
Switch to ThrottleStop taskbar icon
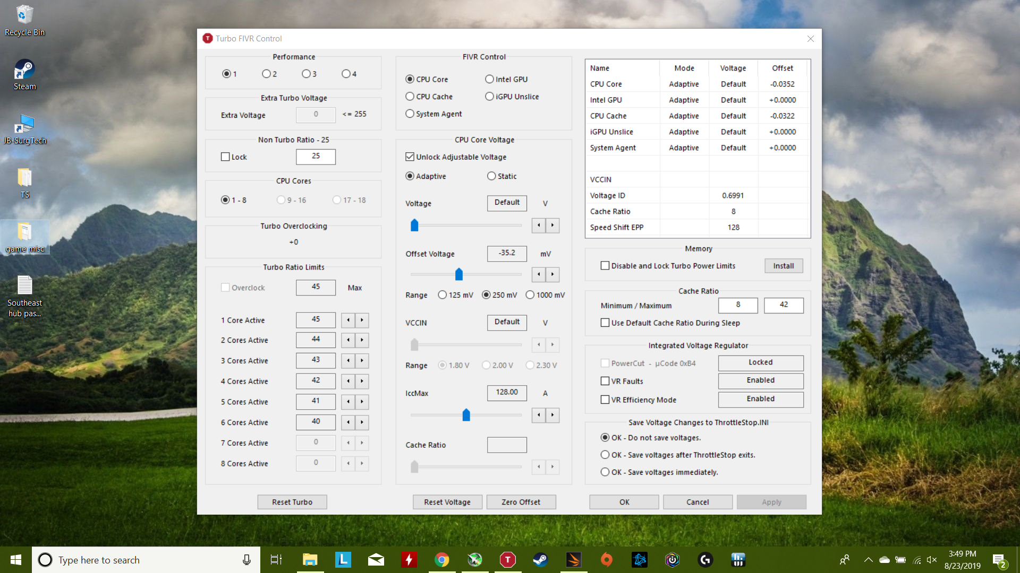pyautogui.click(x=507, y=560)
